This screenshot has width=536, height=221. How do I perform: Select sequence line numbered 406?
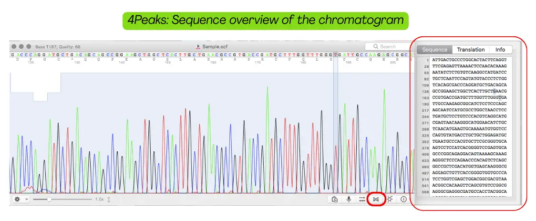pyautogui.click(x=469, y=154)
